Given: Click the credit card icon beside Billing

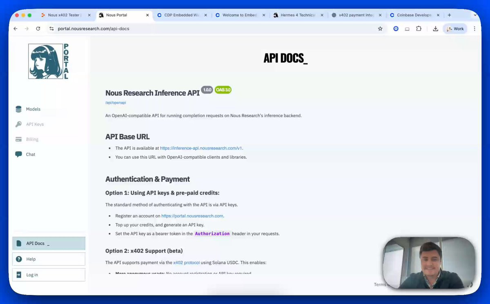Looking at the screenshot, I should pos(18,139).
